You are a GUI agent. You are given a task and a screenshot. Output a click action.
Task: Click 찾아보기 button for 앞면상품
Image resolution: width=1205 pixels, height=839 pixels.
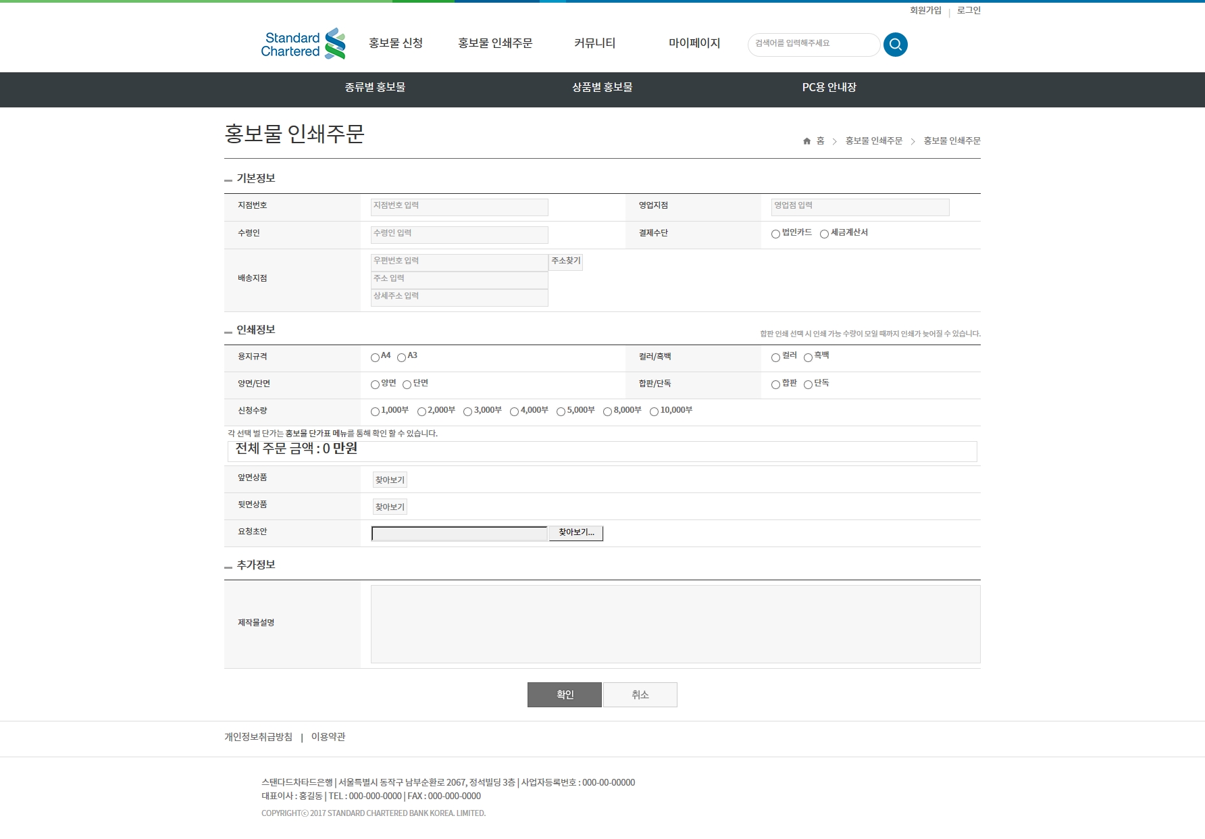(x=390, y=480)
